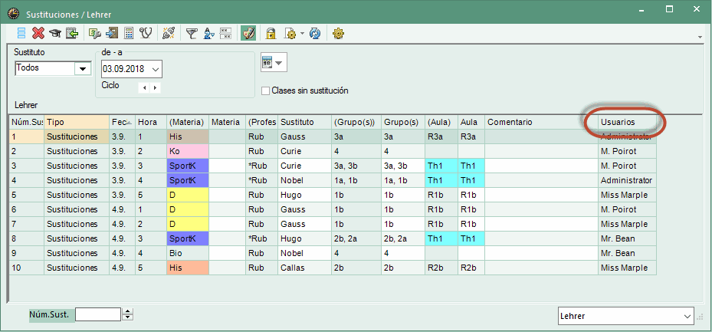The image size is (712, 332).
Task: Click the A-Z sort icon
Action: (209, 33)
